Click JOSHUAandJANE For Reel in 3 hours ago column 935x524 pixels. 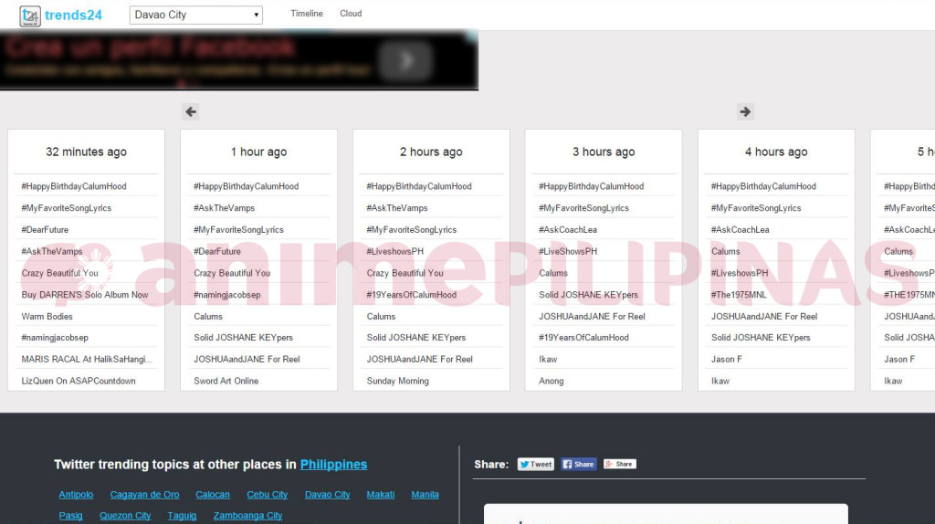(592, 317)
